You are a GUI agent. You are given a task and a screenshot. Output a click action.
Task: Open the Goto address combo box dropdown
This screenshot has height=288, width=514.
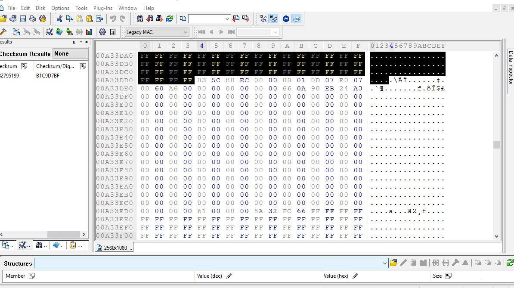point(227,19)
